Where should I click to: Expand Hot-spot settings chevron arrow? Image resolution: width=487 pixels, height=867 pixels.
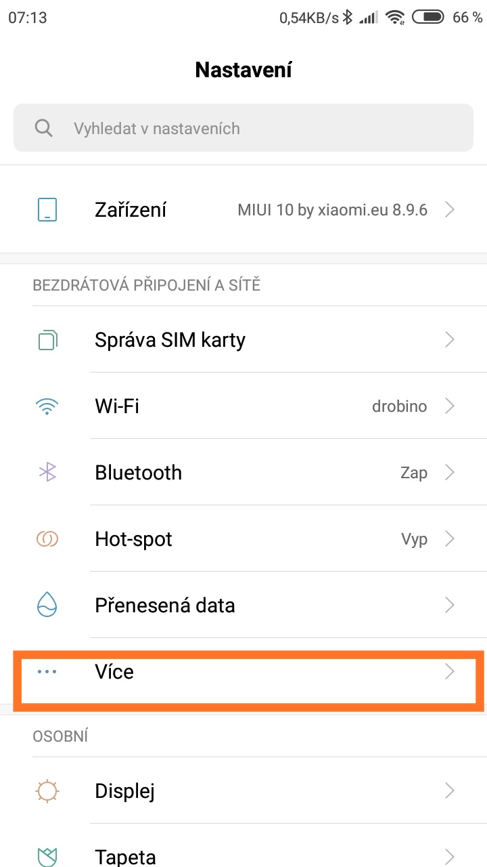[450, 538]
